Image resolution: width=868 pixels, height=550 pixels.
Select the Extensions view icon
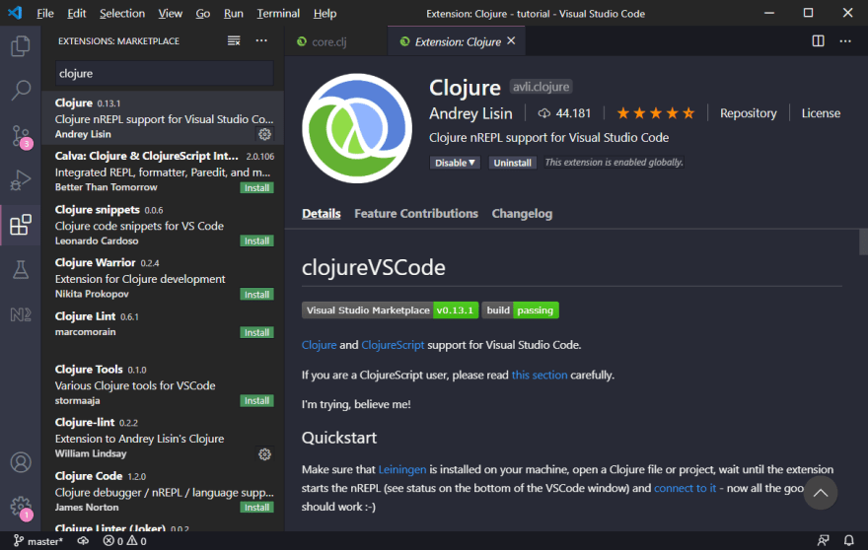(21, 225)
